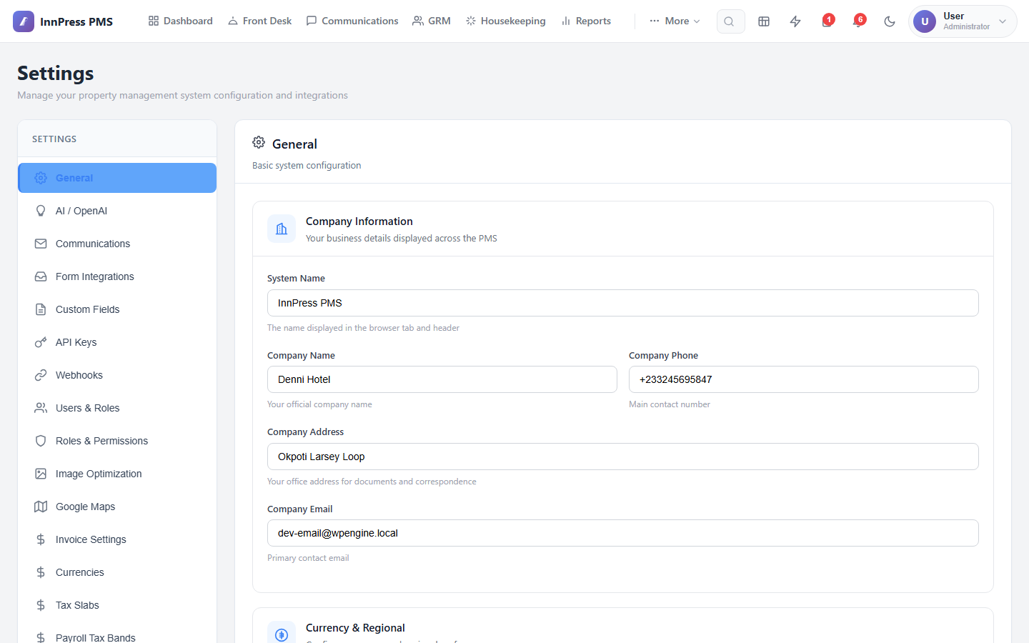Open the bell notifications with badge 6
Image resolution: width=1029 pixels, height=643 pixels.
pyautogui.click(x=858, y=21)
